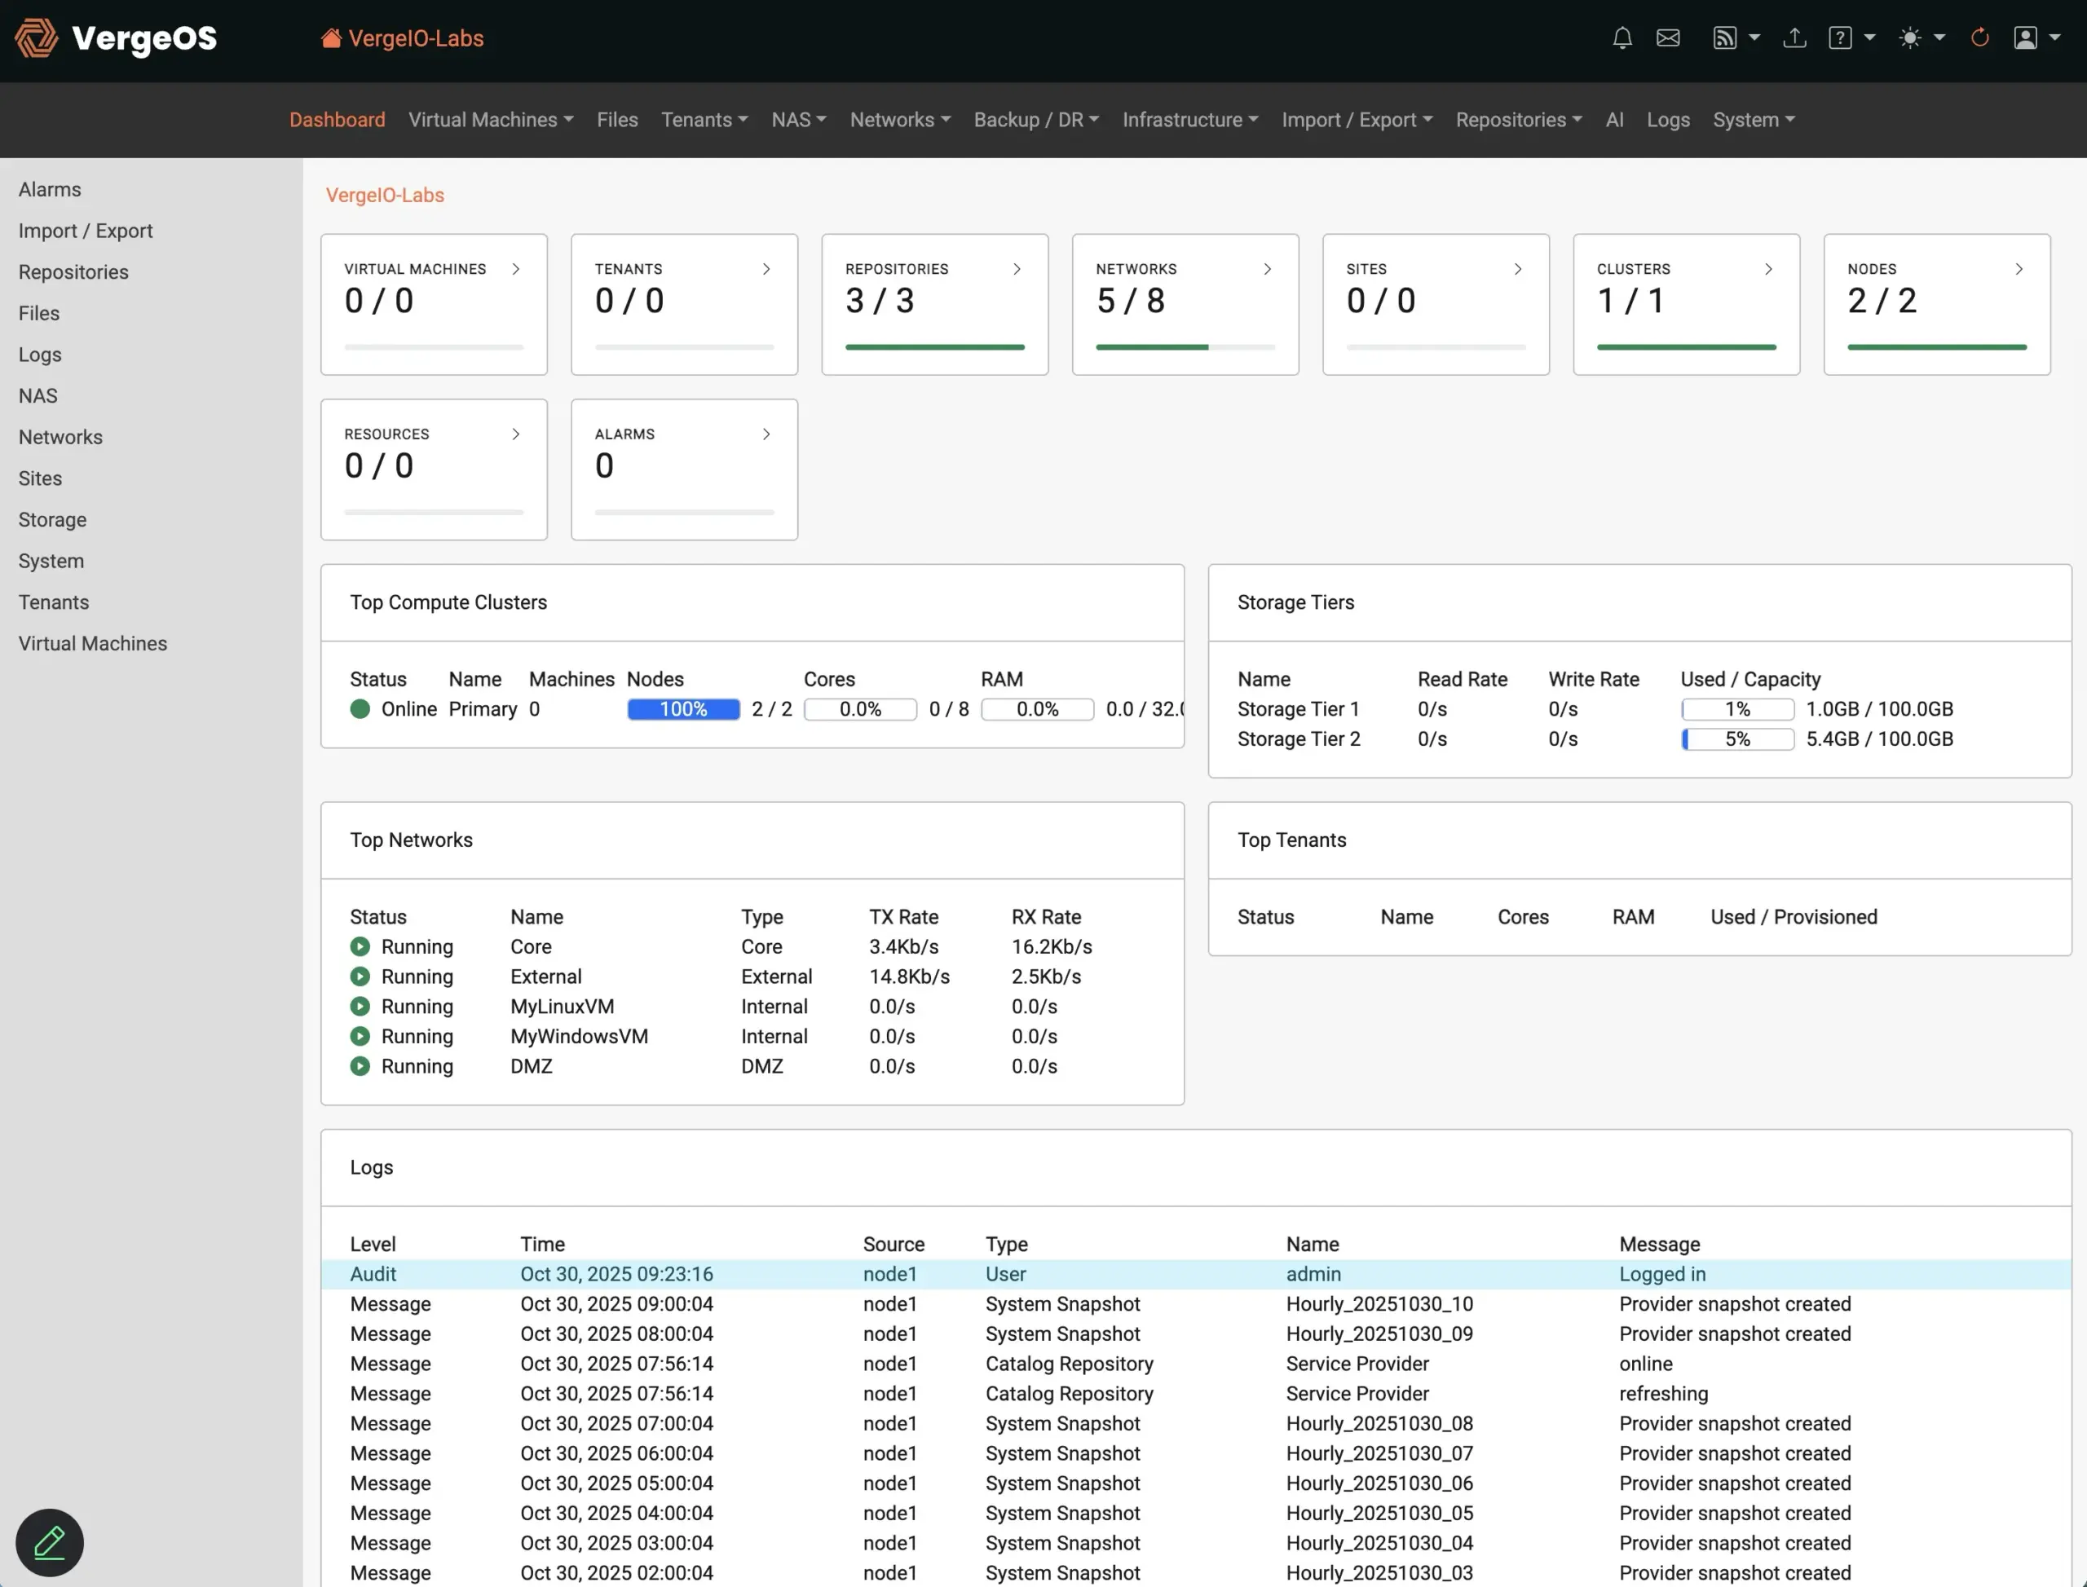The width and height of the screenshot is (2087, 1587).
Task: Switch to the Dashboard tab
Action: 337,120
